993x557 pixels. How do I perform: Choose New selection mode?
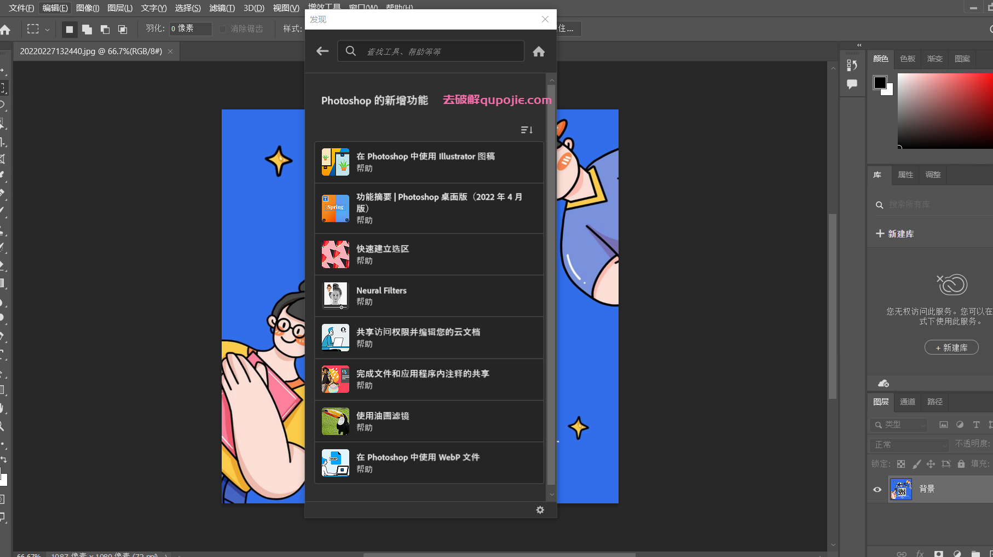click(69, 29)
